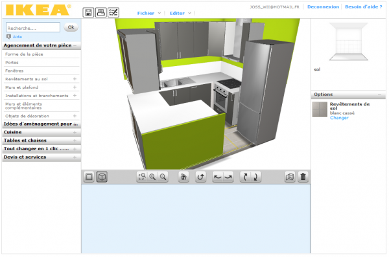Tilt view down arrow icon
389x257 pixels.
click(256, 177)
